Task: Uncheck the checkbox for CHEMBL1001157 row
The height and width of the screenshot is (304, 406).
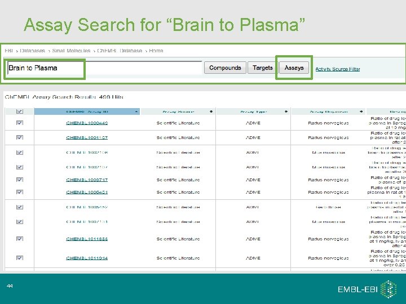Action: 20,137
